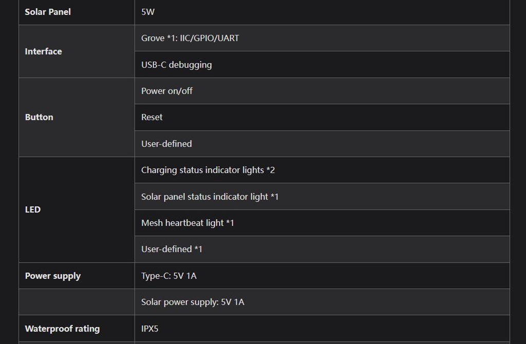Click "Solar panel status indicator light *1"
Screen dimensions: 526x344
tap(210, 196)
